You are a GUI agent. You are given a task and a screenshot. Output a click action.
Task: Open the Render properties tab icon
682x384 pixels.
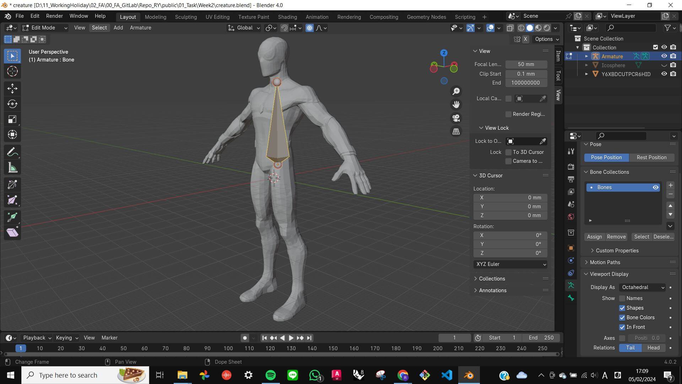pyautogui.click(x=571, y=167)
